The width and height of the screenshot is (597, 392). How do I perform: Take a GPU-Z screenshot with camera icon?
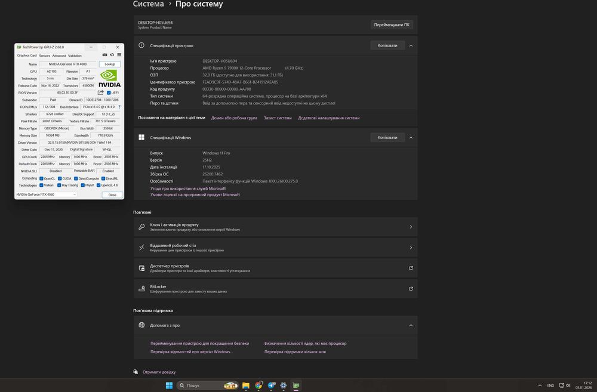pos(104,55)
